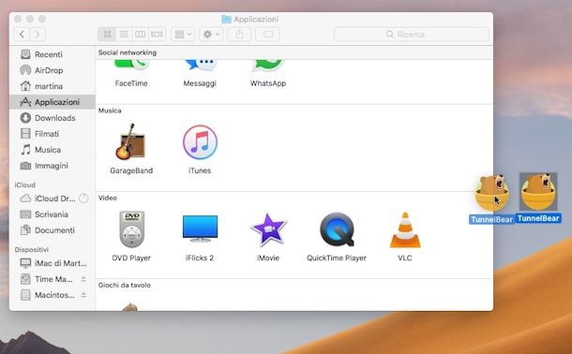Switch to column view mode
Viewport: 572px width, 354px height.
[141, 35]
